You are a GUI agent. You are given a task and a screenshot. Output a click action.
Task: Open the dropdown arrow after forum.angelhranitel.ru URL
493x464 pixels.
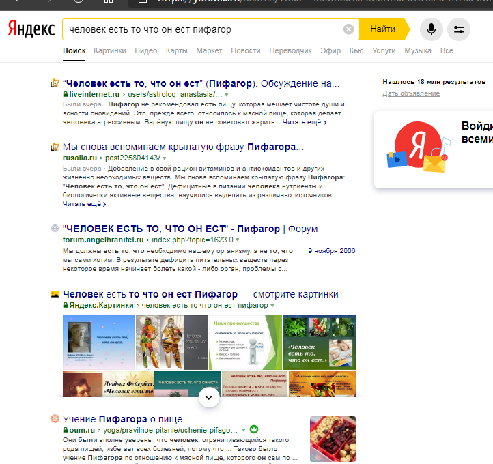238,240
